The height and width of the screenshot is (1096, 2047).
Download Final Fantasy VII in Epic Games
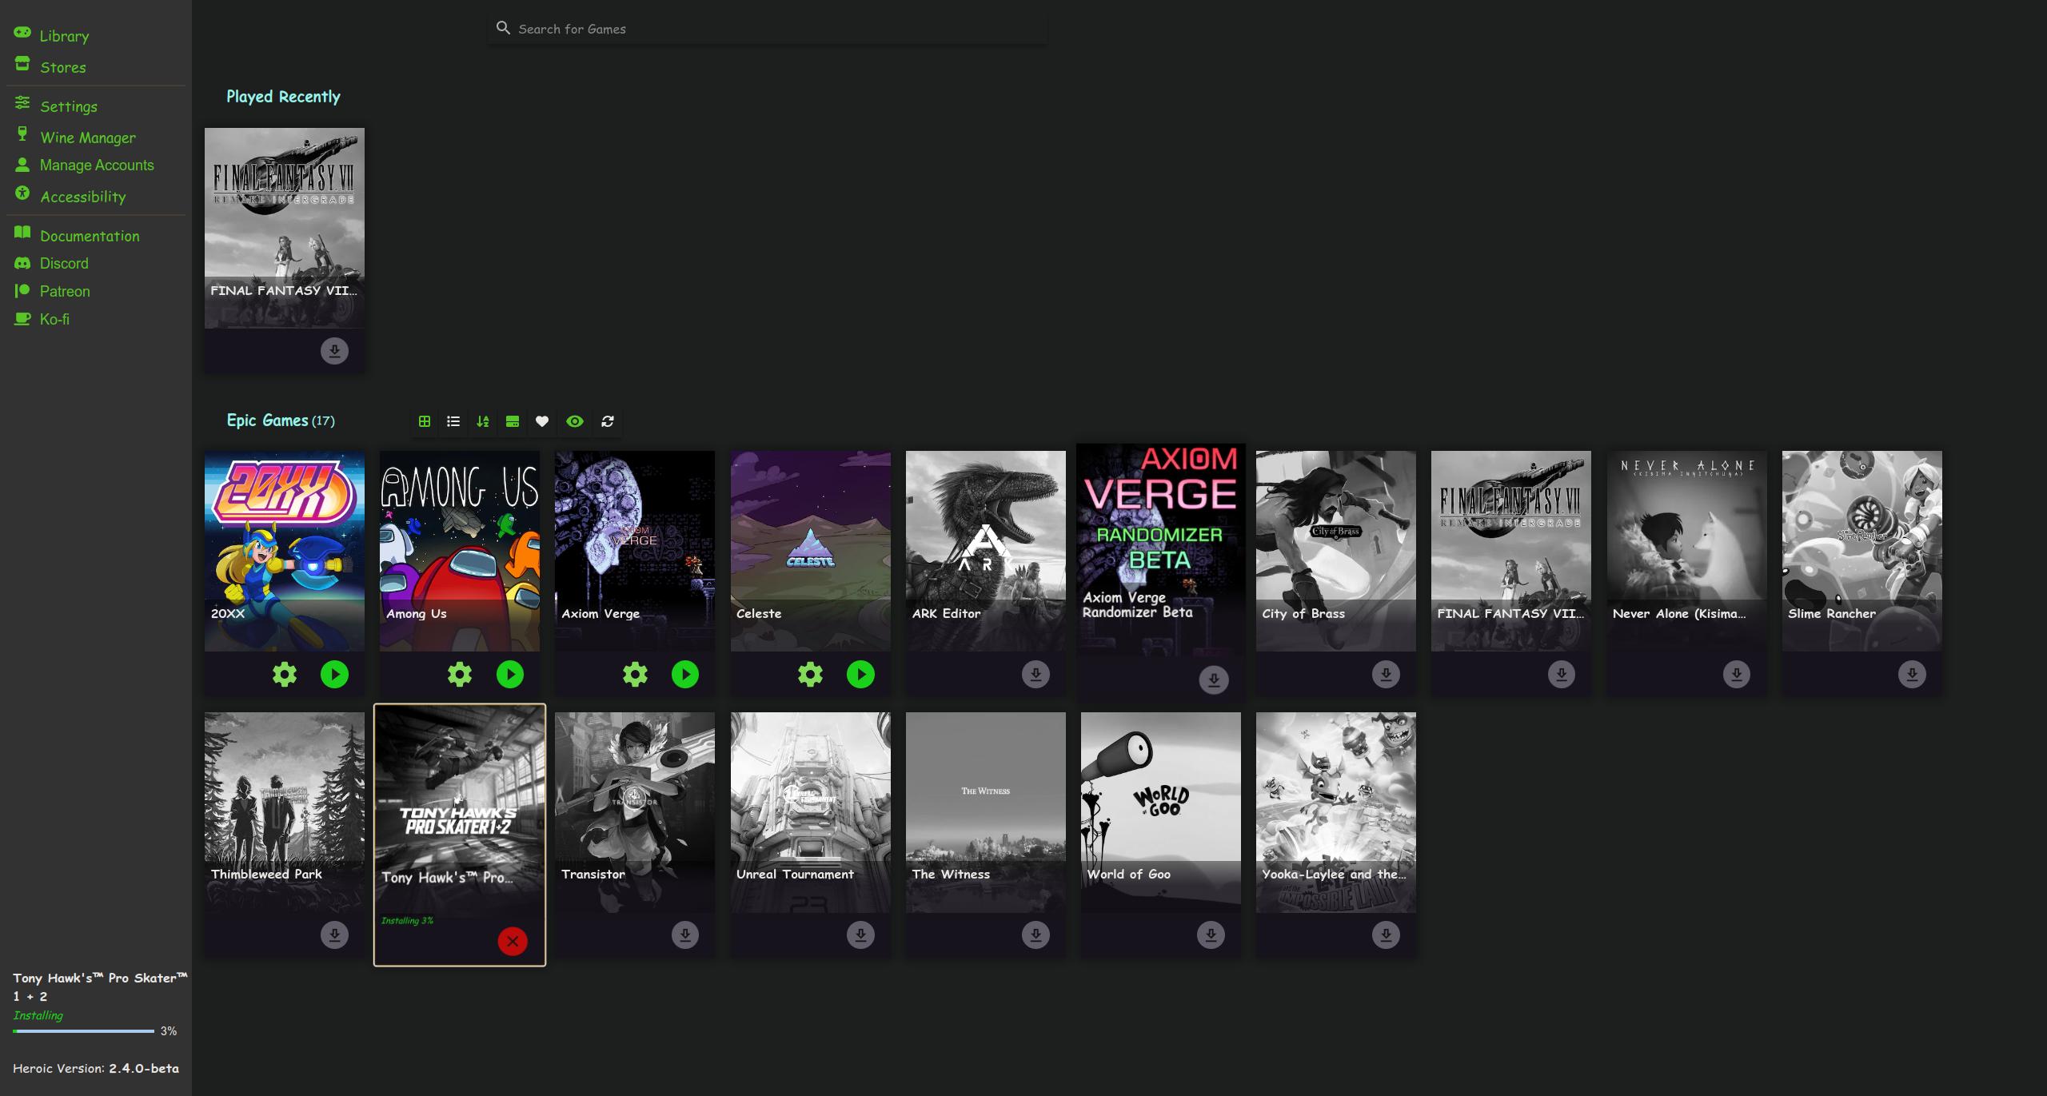[1561, 674]
